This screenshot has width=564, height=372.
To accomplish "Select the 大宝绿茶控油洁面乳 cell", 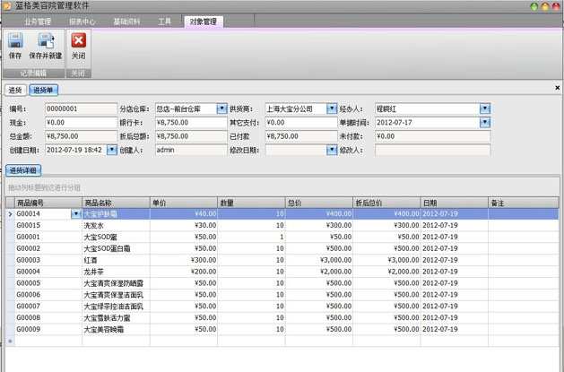I will click(x=116, y=306).
